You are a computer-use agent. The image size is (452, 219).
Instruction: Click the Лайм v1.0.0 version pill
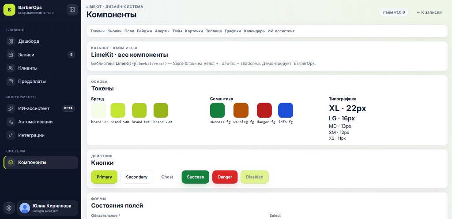[394, 12]
